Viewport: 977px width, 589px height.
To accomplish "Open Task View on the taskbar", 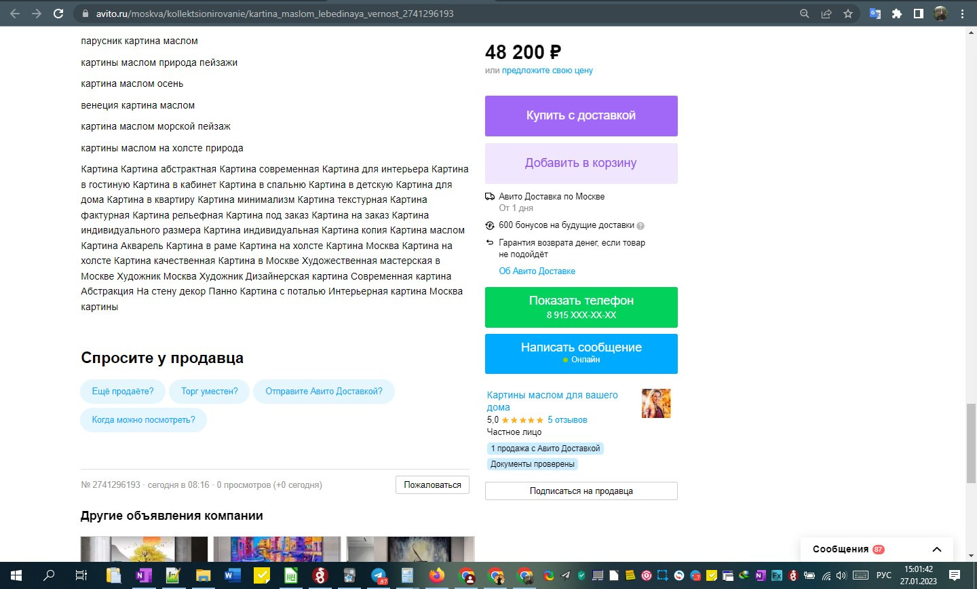I will click(x=81, y=575).
